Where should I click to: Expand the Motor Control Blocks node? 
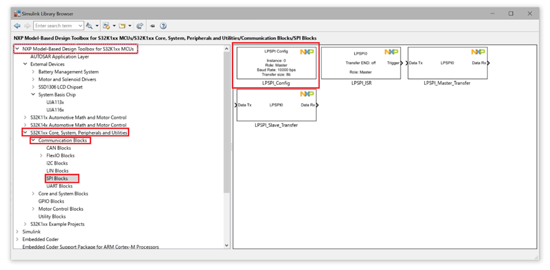pyautogui.click(x=33, y=209)
